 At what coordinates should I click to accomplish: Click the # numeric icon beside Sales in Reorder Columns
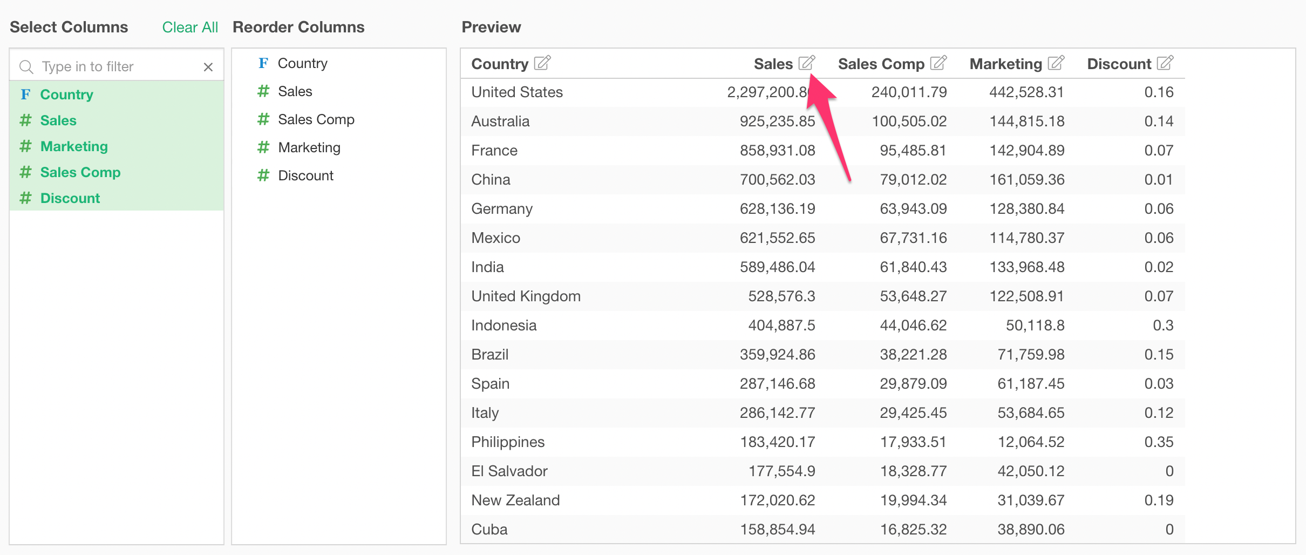click(x=263, y=91)
